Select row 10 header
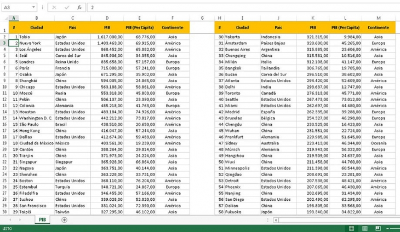This screenshot has width=400, height=232. pyautogui.click(x=4, y=87)
